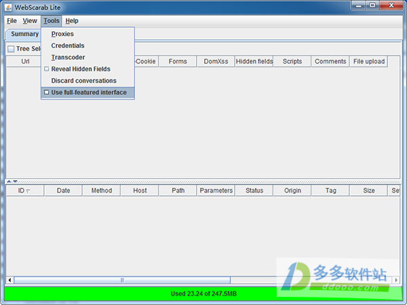This screenshot has width=407, height=305.
Task: Expand split pane with down arrow
Action: coord(15,182)
